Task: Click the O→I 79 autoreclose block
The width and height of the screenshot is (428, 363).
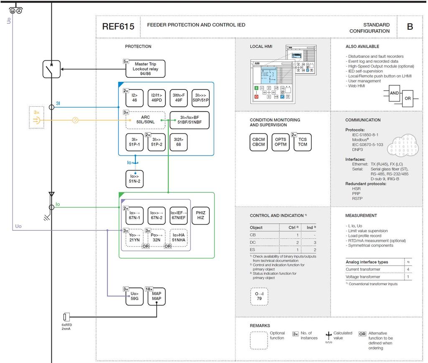Action: coord(259,297)
